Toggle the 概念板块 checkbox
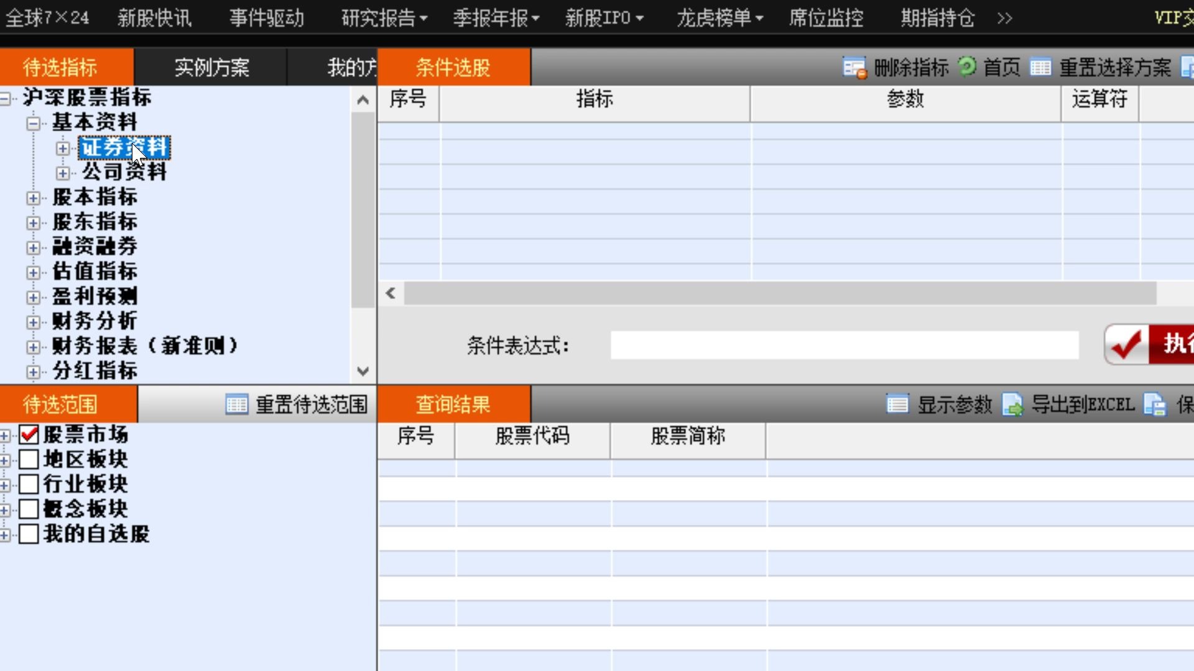Viewport: 1194px width, 671px height. click(x=29, y=509)
